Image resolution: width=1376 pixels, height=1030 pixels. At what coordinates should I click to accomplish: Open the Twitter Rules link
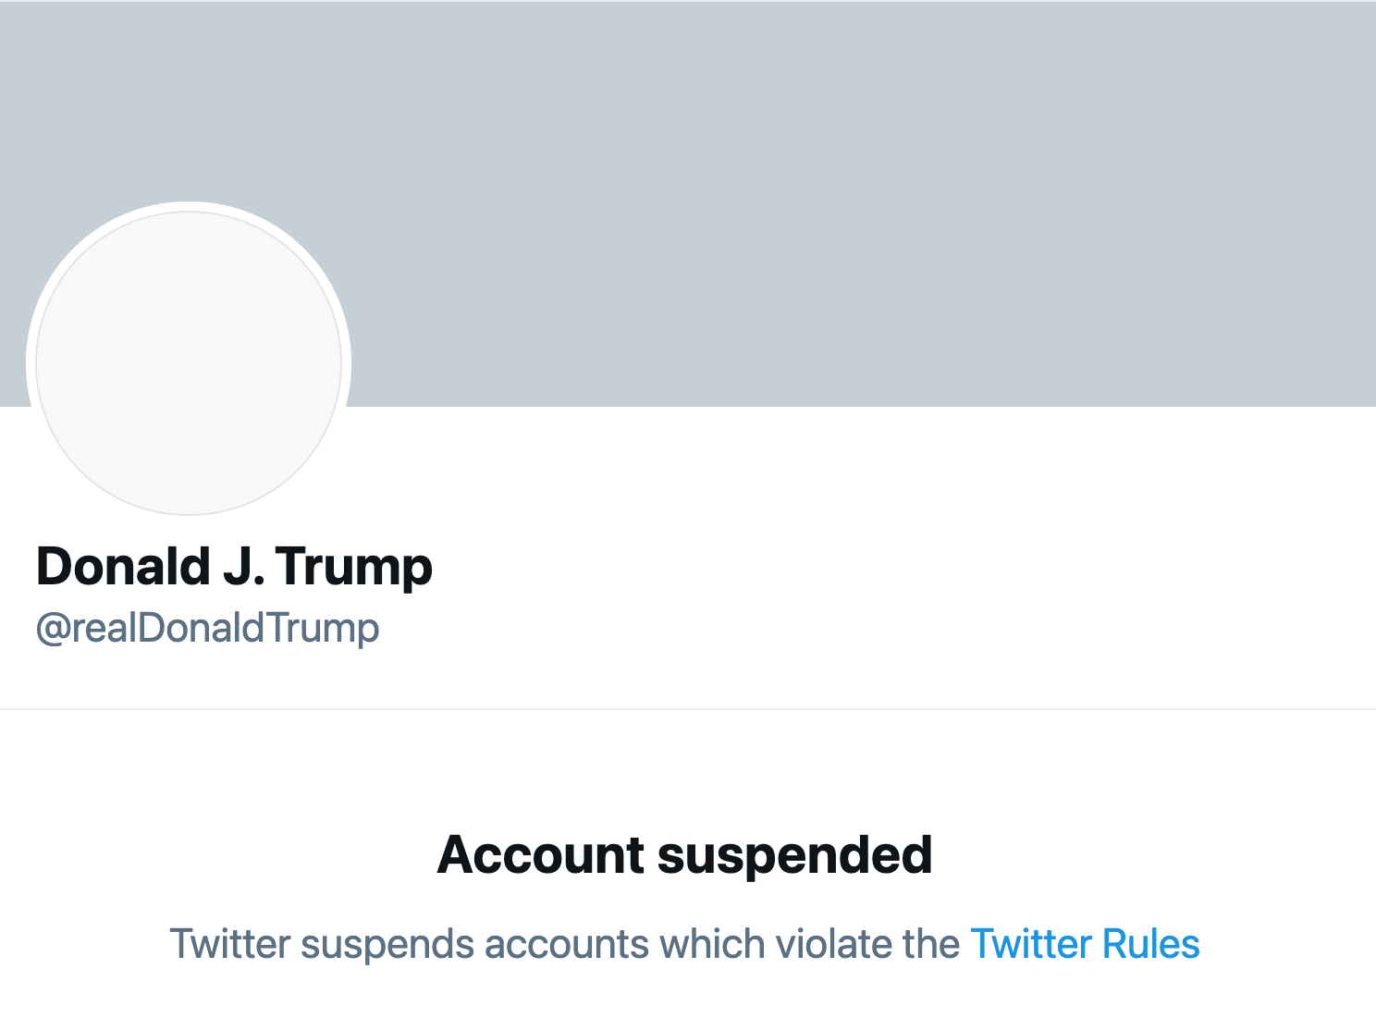click(1085, 944)
